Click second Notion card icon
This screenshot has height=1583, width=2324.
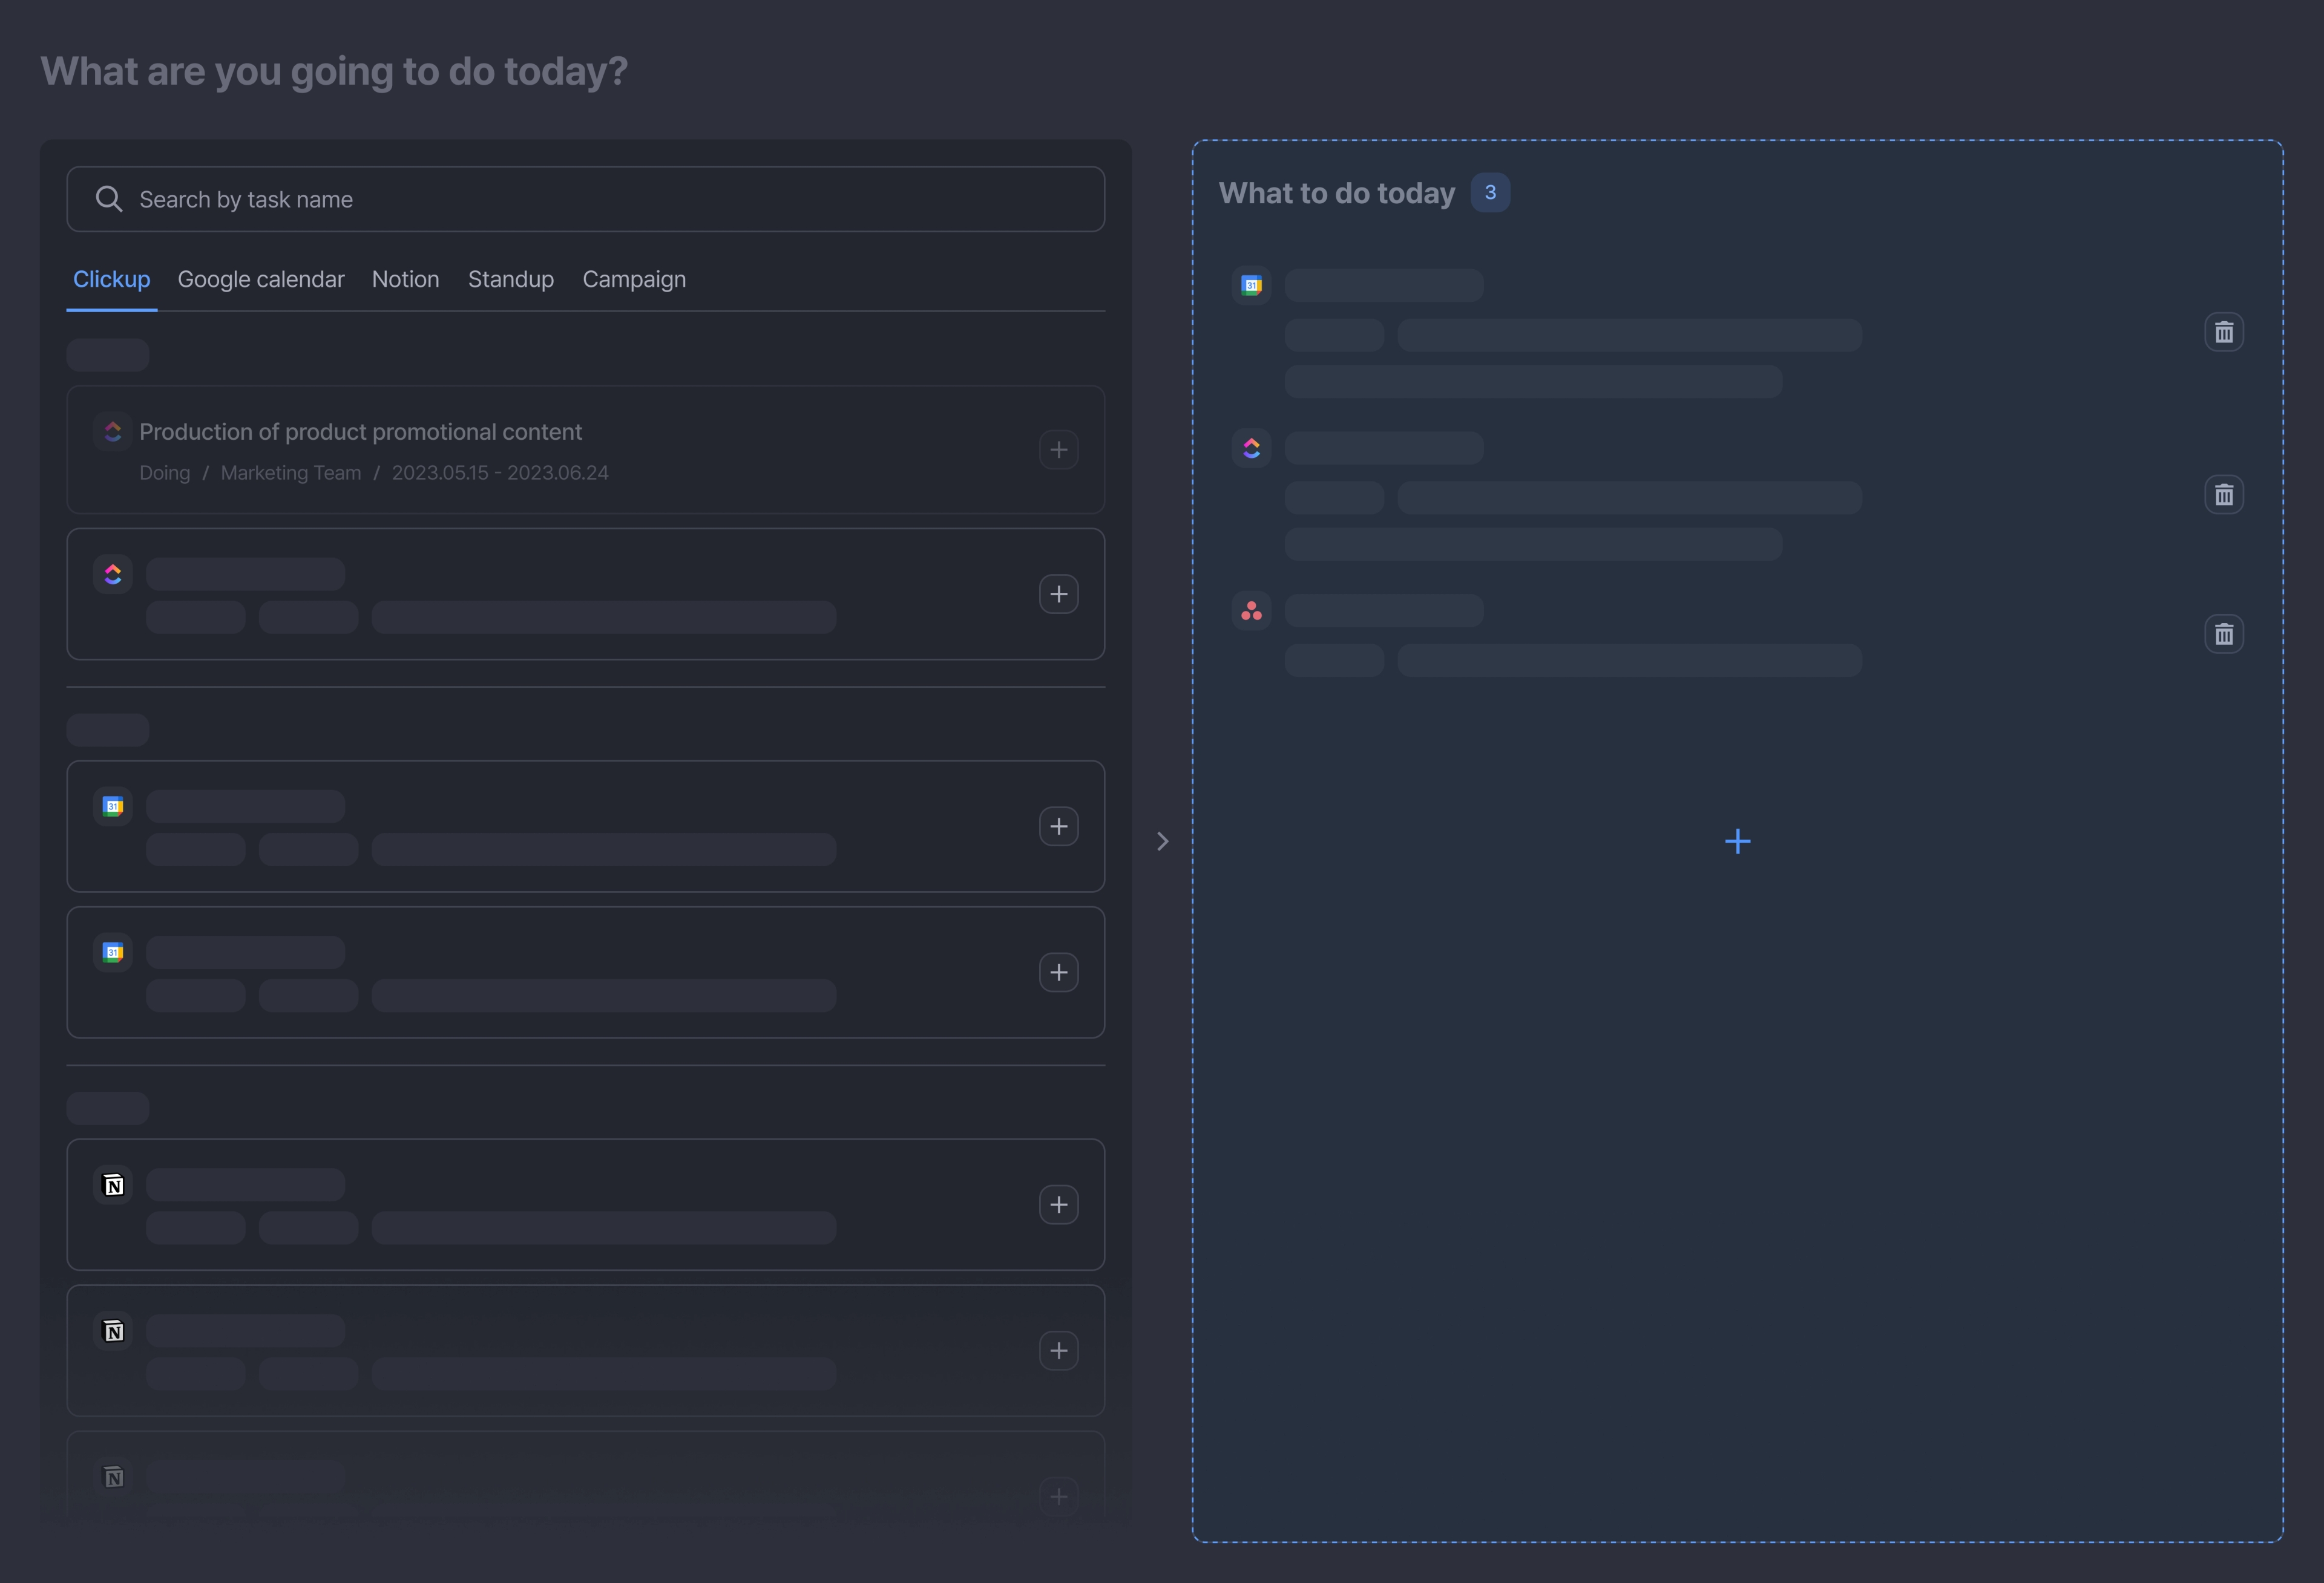pyautogui.click(x=113, y=1330)
